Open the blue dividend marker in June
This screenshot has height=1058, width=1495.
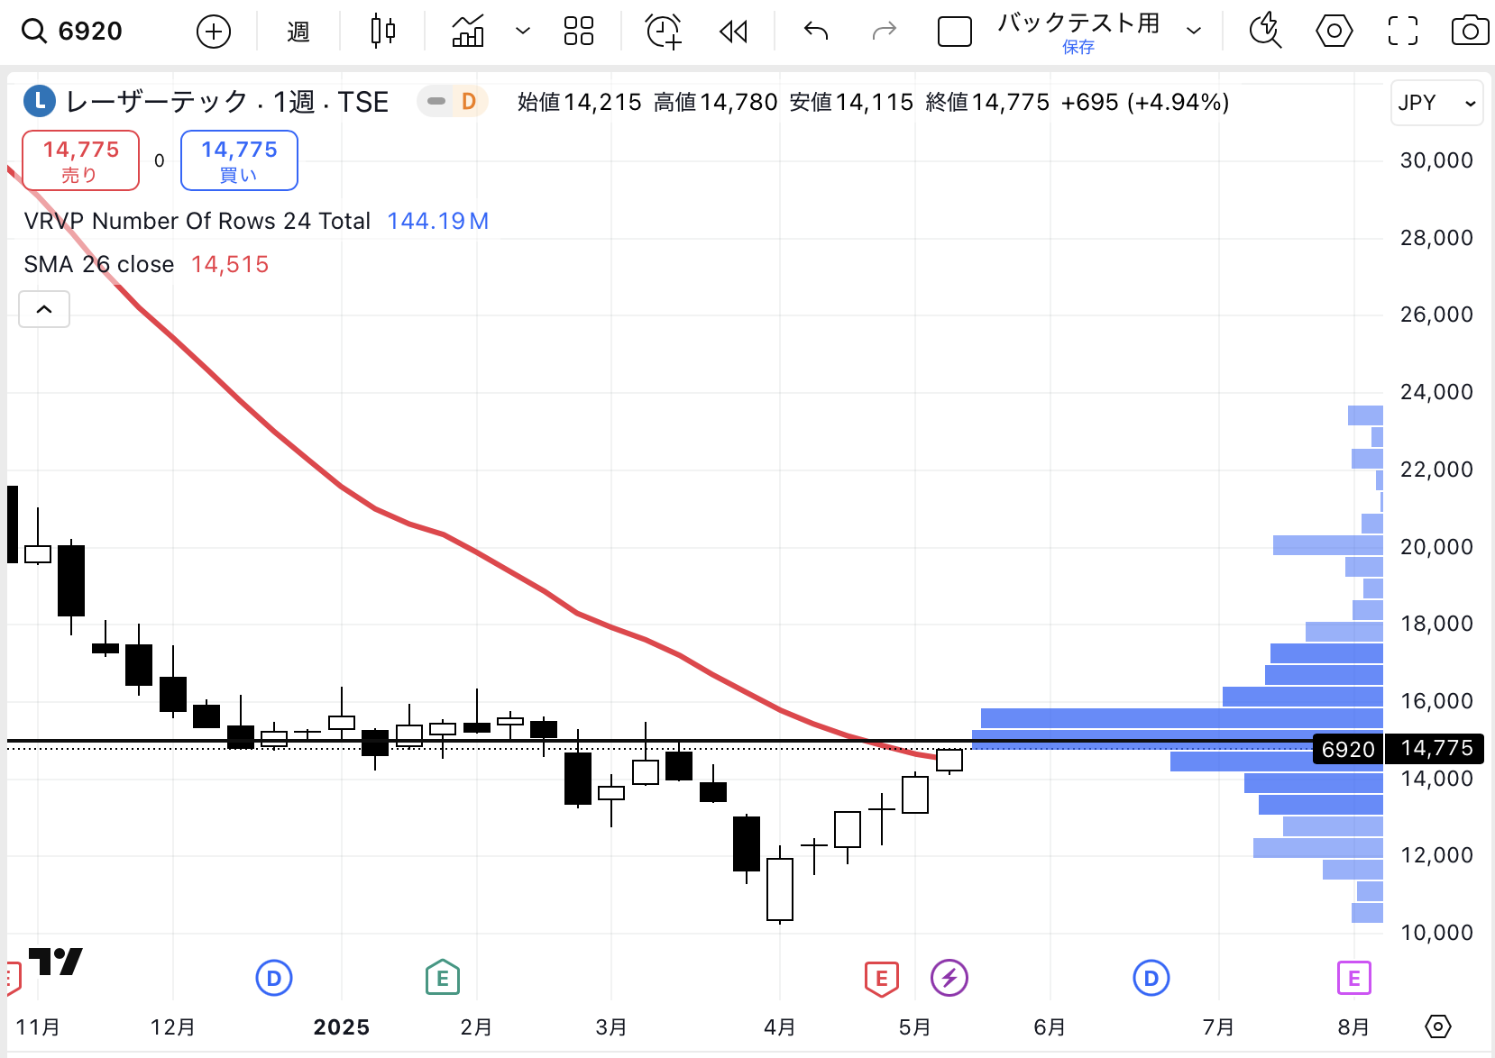1151,978
